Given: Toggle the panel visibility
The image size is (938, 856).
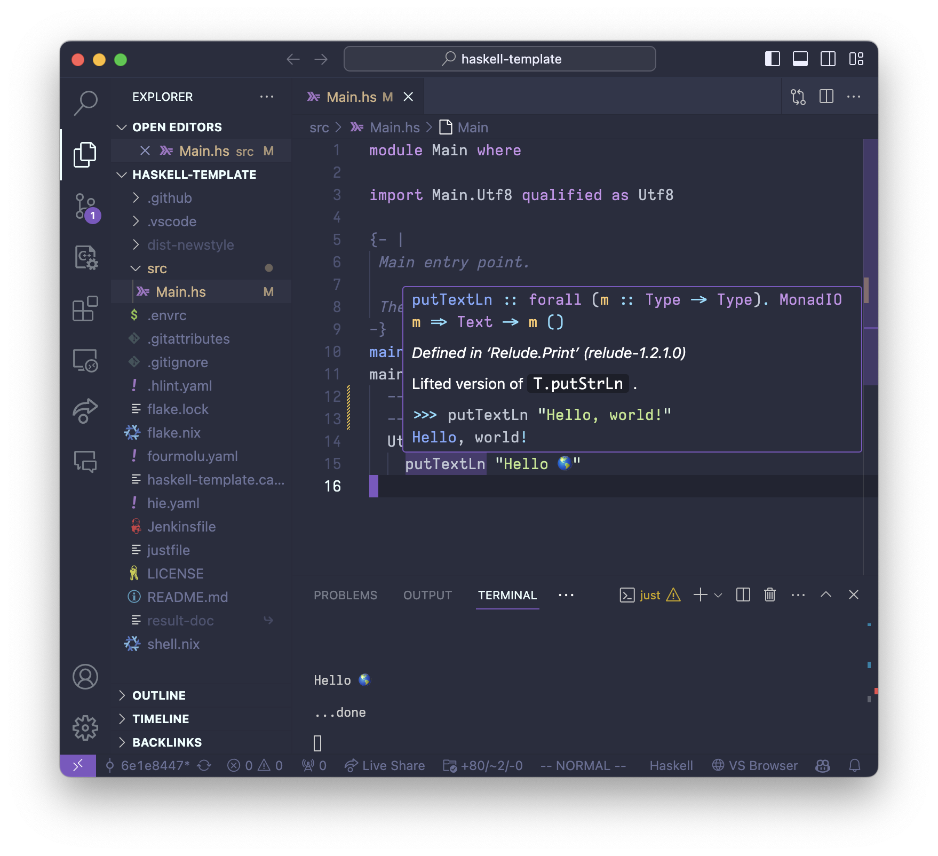Looking at the screenshot, I should (799, 59).
